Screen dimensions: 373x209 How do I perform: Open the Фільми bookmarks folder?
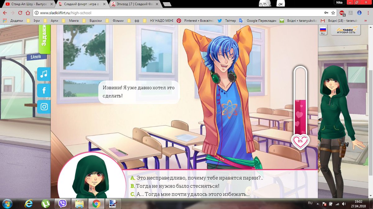[114, 21]
